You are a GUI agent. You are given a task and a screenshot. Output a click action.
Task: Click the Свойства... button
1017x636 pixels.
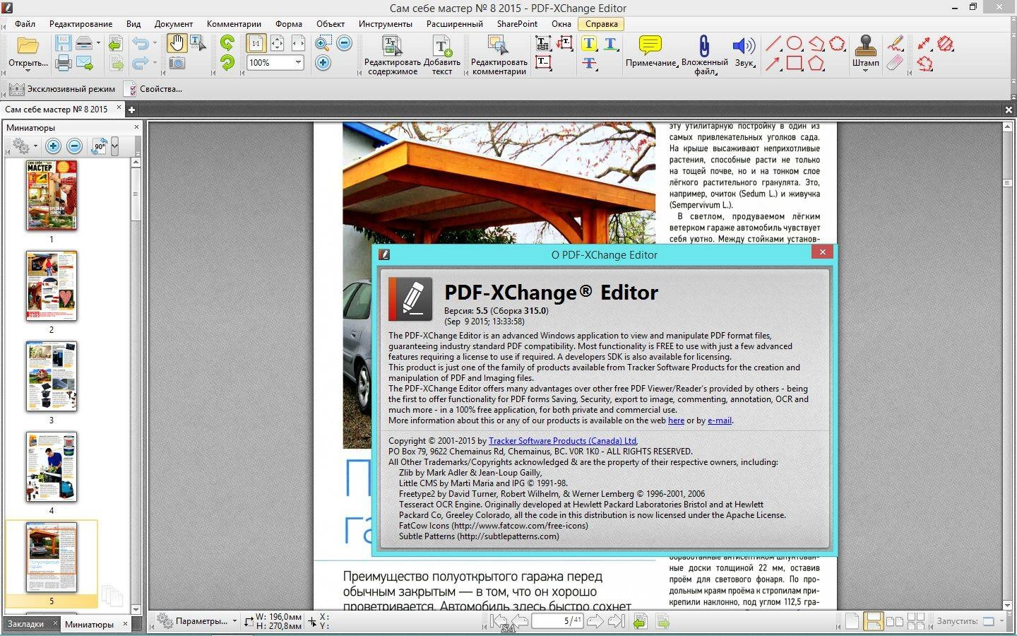click(153, 89)
